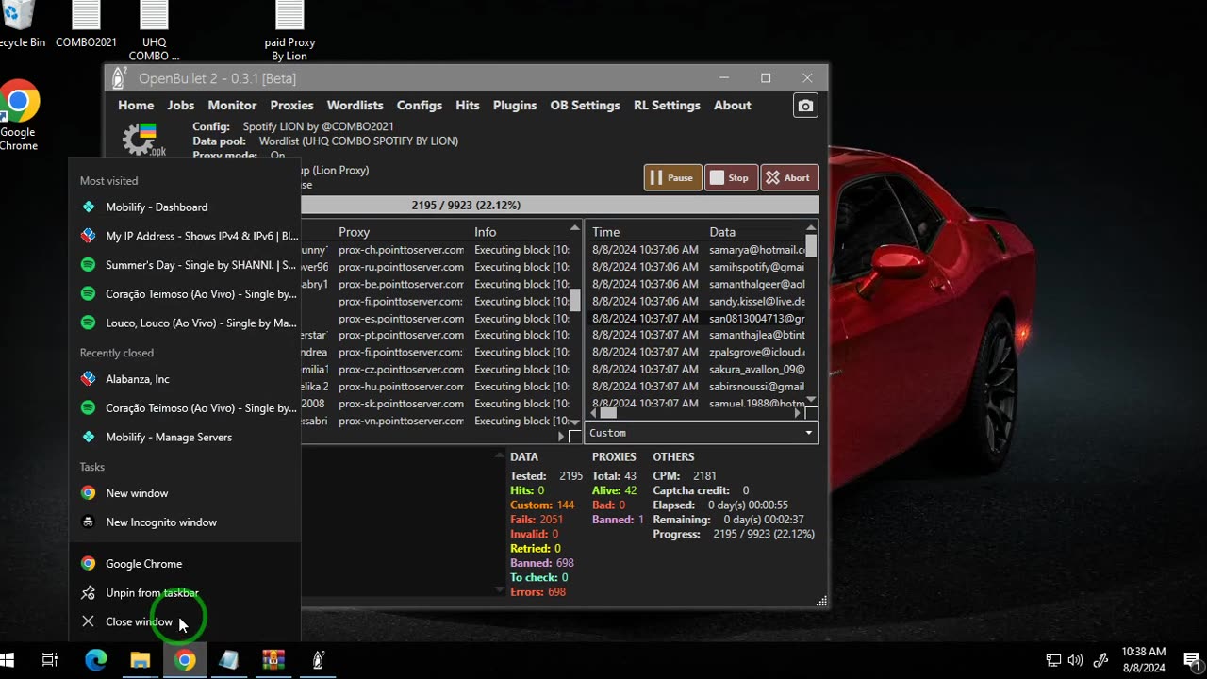Open the Custom log filter dropdown
Screen dimensions: 1207x679
point(702,433)
